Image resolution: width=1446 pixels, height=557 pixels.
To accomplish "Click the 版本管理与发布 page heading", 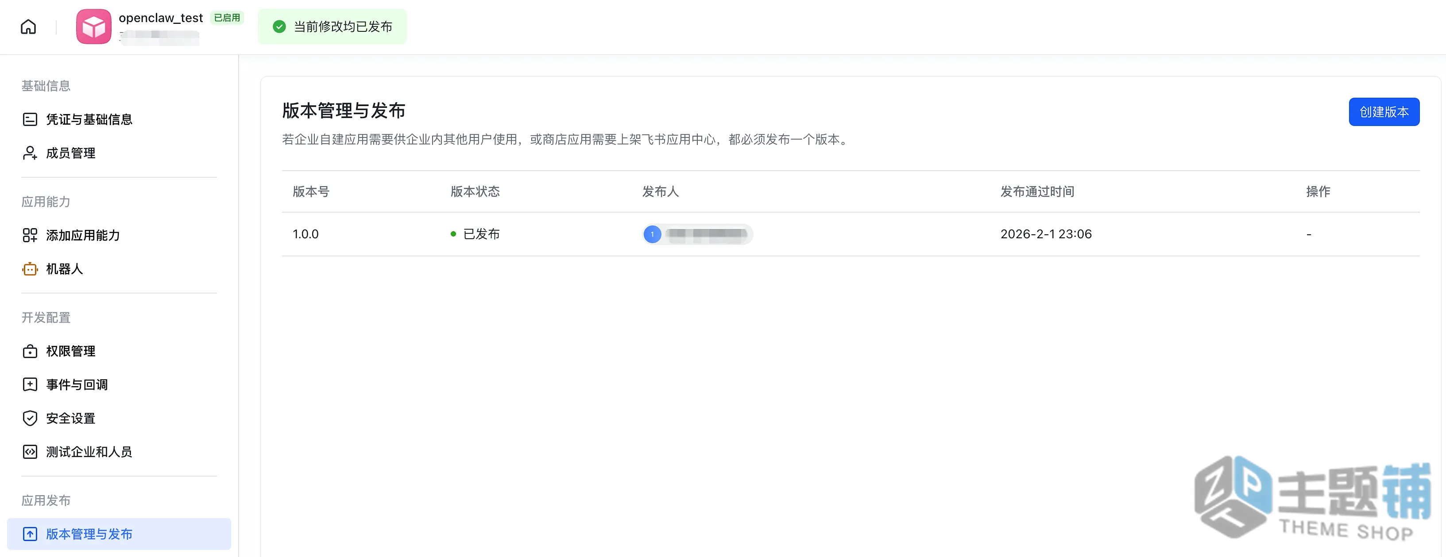I will (344, 111).
